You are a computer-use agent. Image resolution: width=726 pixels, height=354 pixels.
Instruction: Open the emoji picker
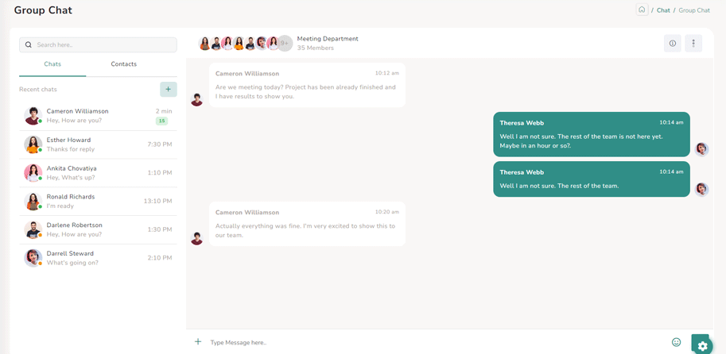click(676, 342)
